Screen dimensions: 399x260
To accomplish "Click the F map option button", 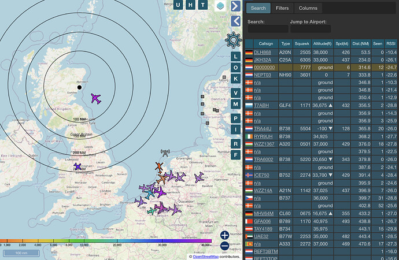I will click(x=235, y=155).
